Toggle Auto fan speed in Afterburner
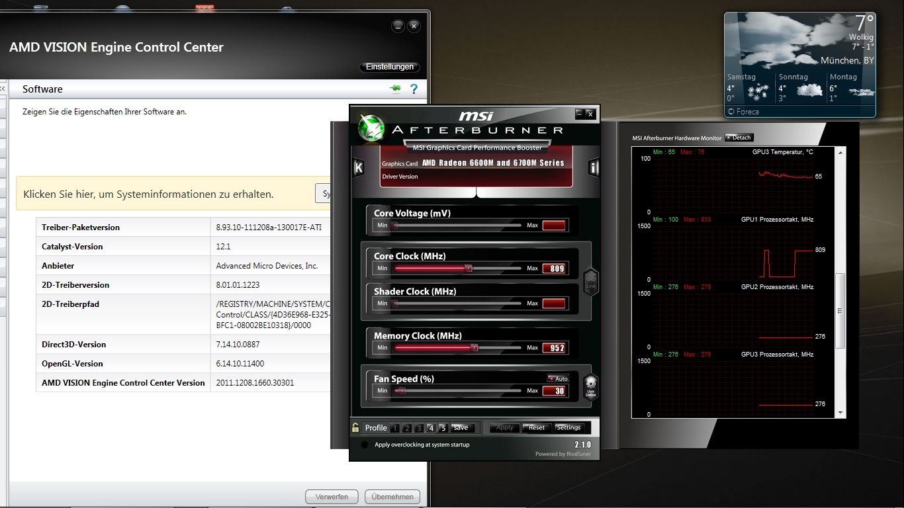904x508 pixels. click(x=558, y=379)
